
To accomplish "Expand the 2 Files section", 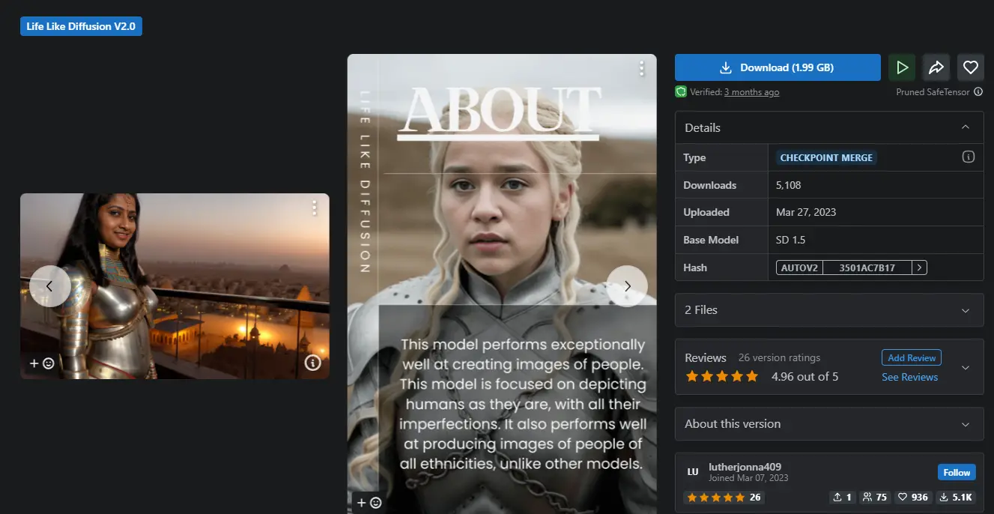I will (966, 309).
